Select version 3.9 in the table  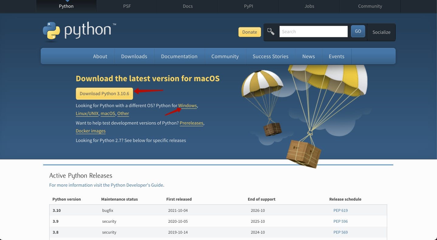click(55, 221)
